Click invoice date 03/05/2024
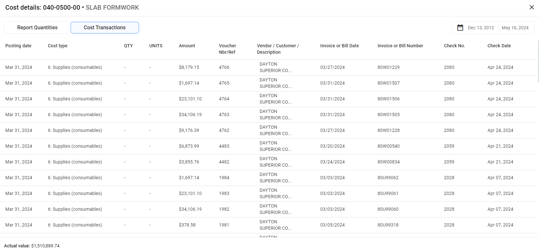Image resolution: width=539 pixels, height=249 pixels. pos(332,225)
